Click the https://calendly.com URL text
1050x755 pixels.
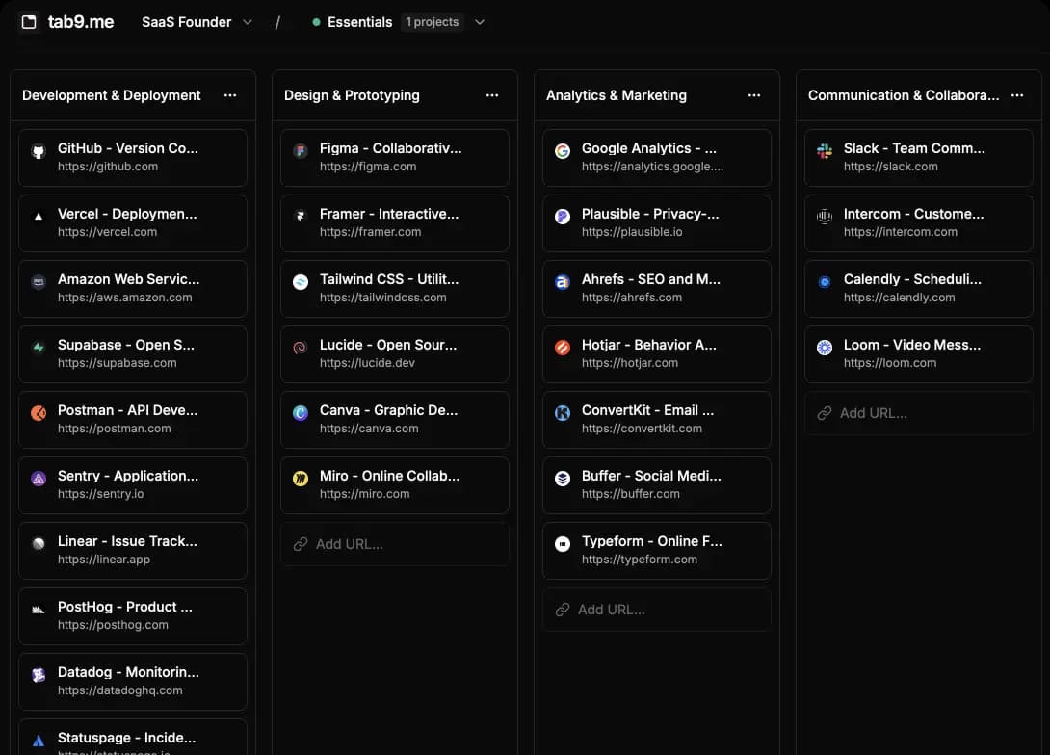(x=900, y=298)
